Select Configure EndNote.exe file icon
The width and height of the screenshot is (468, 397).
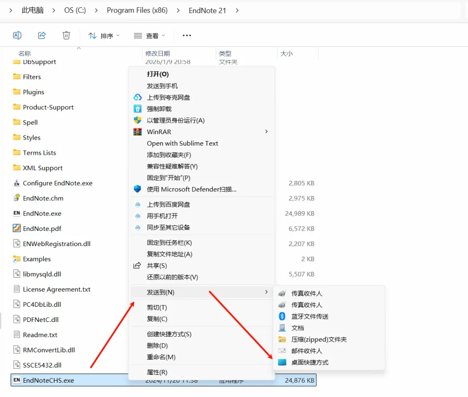(x=17, y=183)
